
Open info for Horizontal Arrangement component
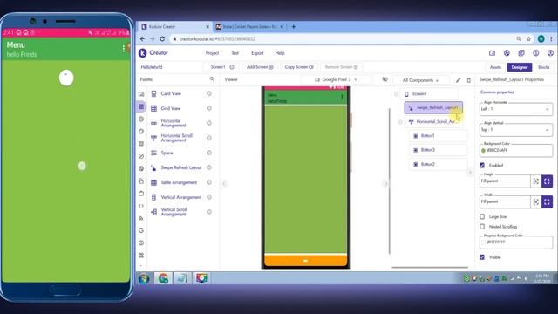click(x=209, y=123)
